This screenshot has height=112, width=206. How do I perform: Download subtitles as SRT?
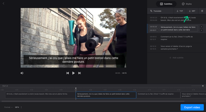[x=192, y=11]
